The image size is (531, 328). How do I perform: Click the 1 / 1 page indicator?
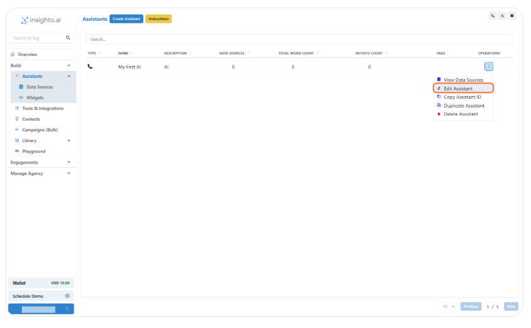coord(493,307)
